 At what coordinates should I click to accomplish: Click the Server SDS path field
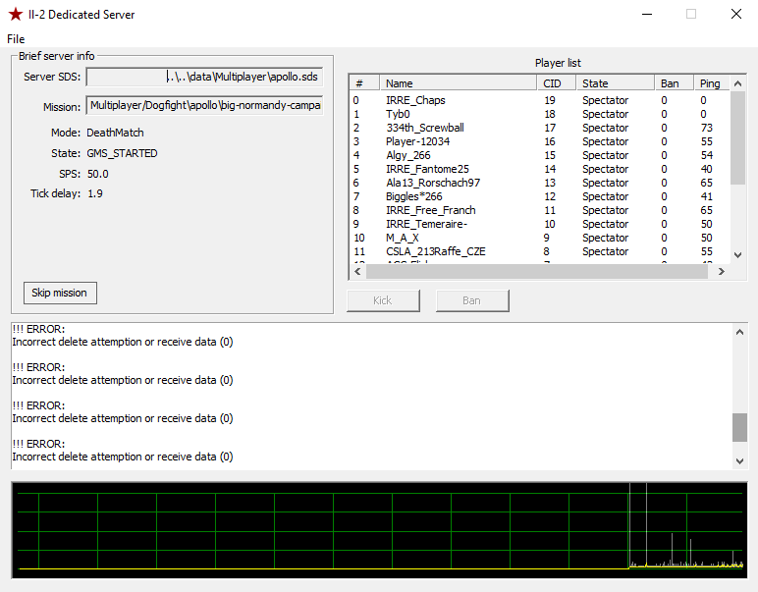(204, 77)
